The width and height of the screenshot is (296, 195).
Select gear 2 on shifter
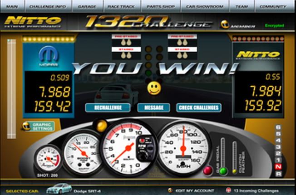click(278, 154)
